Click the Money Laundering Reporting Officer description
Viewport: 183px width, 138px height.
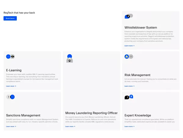(91, 119)
